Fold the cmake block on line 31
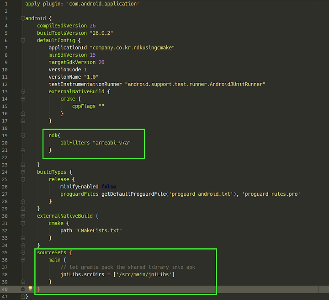The width and height of the screenshot is (329, 300). [x=23, y=223]
